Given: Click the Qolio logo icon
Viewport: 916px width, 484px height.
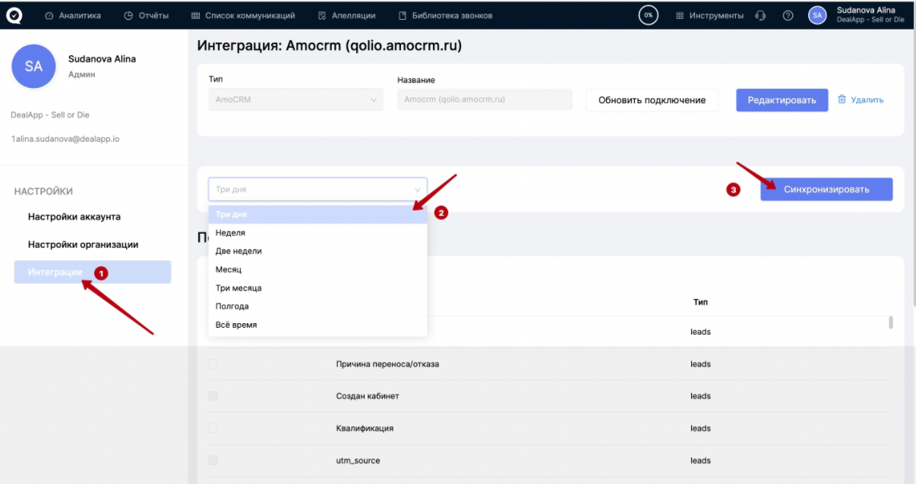Looking at the screenshot, I should (14, 15).
